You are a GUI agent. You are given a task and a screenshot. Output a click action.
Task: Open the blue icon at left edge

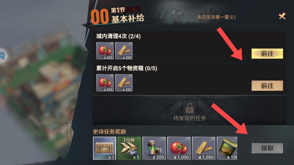(x=2, y=55)
